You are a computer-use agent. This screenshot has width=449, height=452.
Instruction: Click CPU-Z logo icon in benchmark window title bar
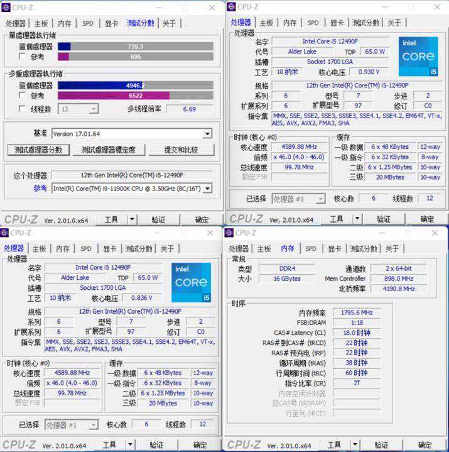(6, 7)
